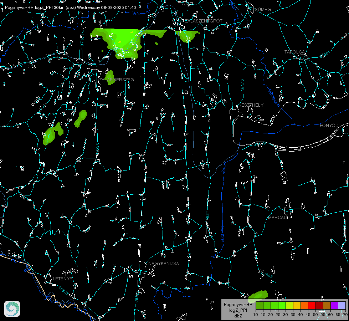Click the MARCALI town label
Viewport: 349px width, 321px height.
278,218
